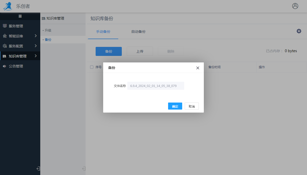This screenshot has width=307, height=175.
Task: Cancel the backup dialog with 取消
Action: click(x=191, y=106)
